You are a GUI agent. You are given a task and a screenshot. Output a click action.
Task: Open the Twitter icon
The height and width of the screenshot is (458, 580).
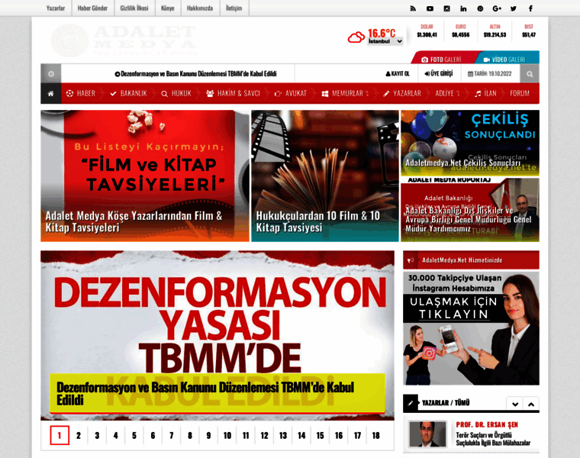point(514,8)
